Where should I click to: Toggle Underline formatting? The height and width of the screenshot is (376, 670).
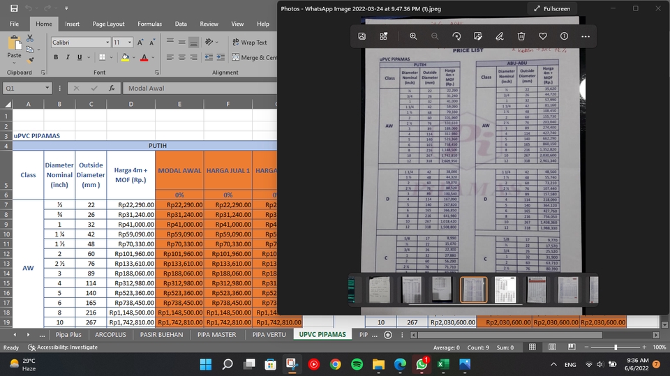click(80, 57)
